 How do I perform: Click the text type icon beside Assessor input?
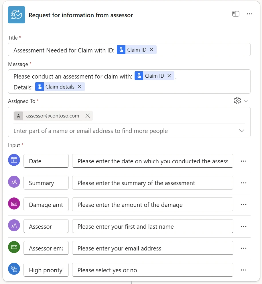click(14, 225)
